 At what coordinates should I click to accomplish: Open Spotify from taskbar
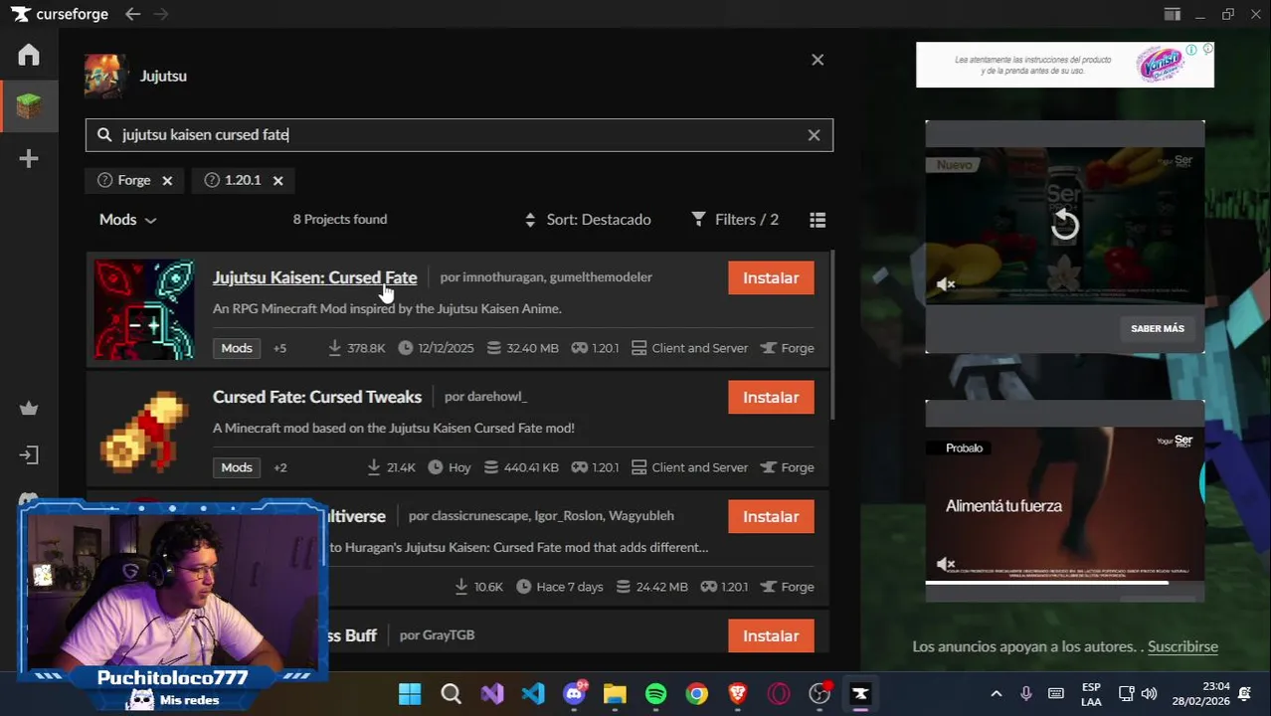pos(655,693)
